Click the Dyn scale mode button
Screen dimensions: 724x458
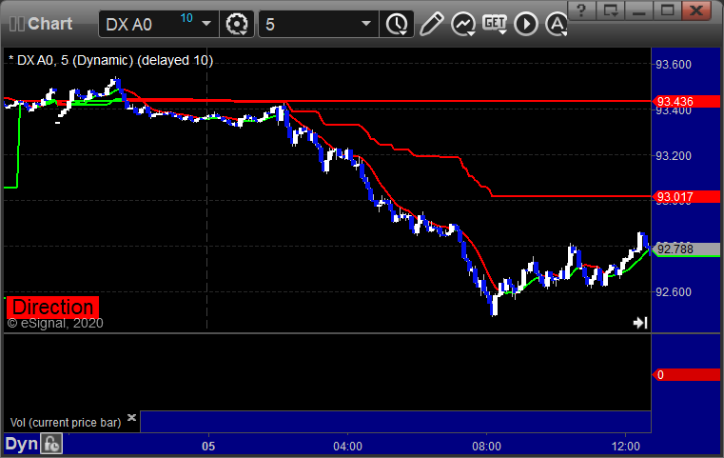point(21,444)
